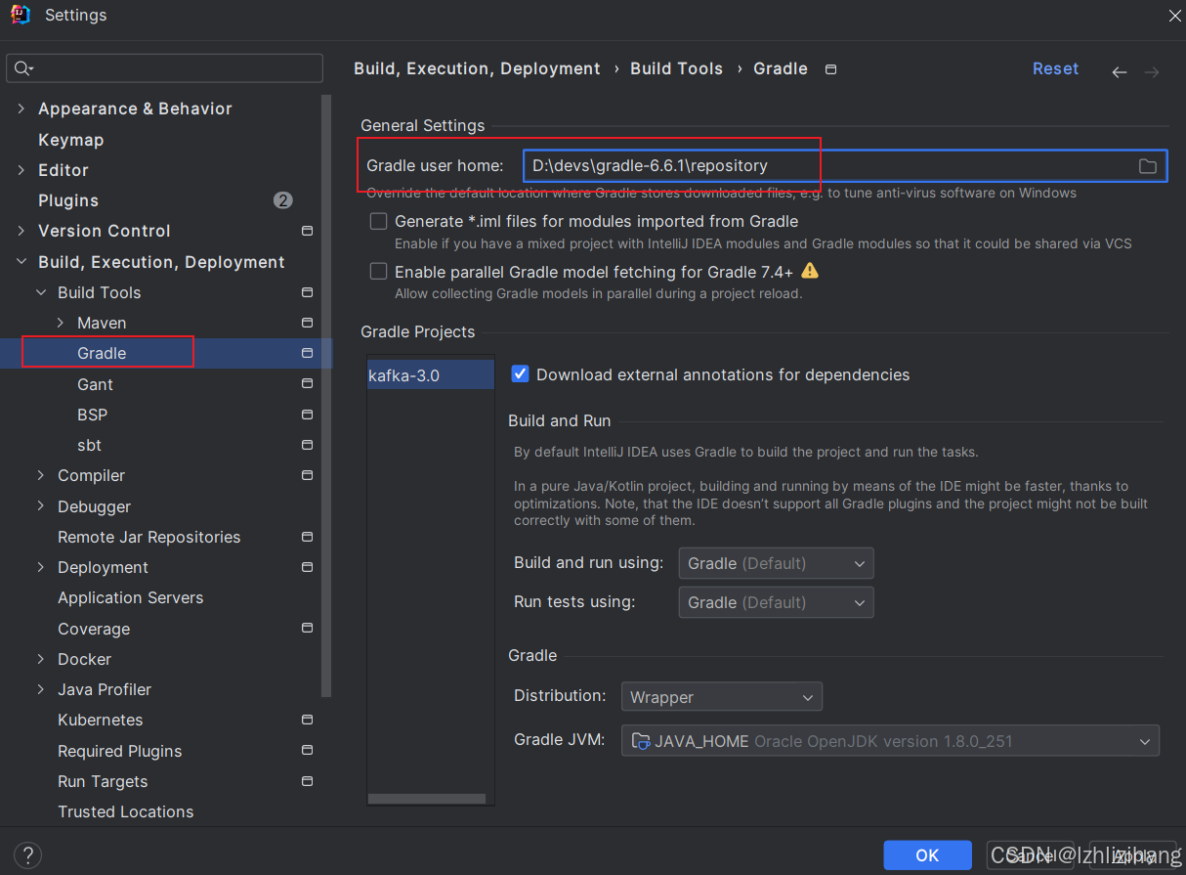Viewport: 1186px width, 875px height.
Task: Expand the Docker node
Action: point(41,659)
